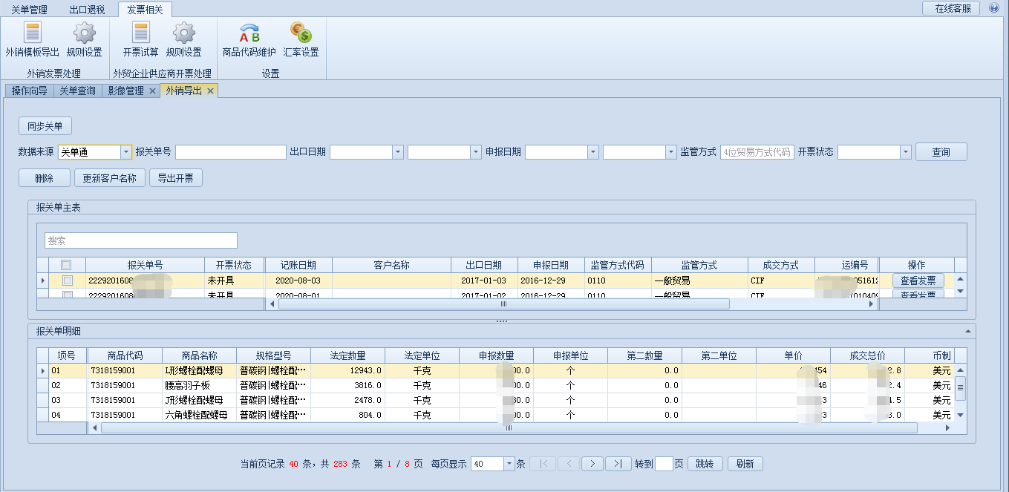
Task: Launch the 开票试算 tool
Action: tap(141, 39)
